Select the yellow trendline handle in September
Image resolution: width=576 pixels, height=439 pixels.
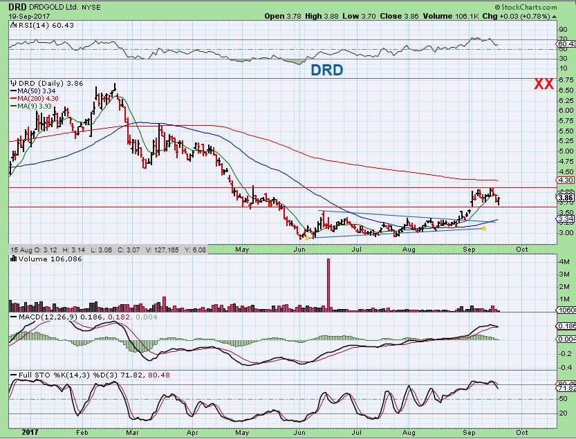tap(483, 229)
